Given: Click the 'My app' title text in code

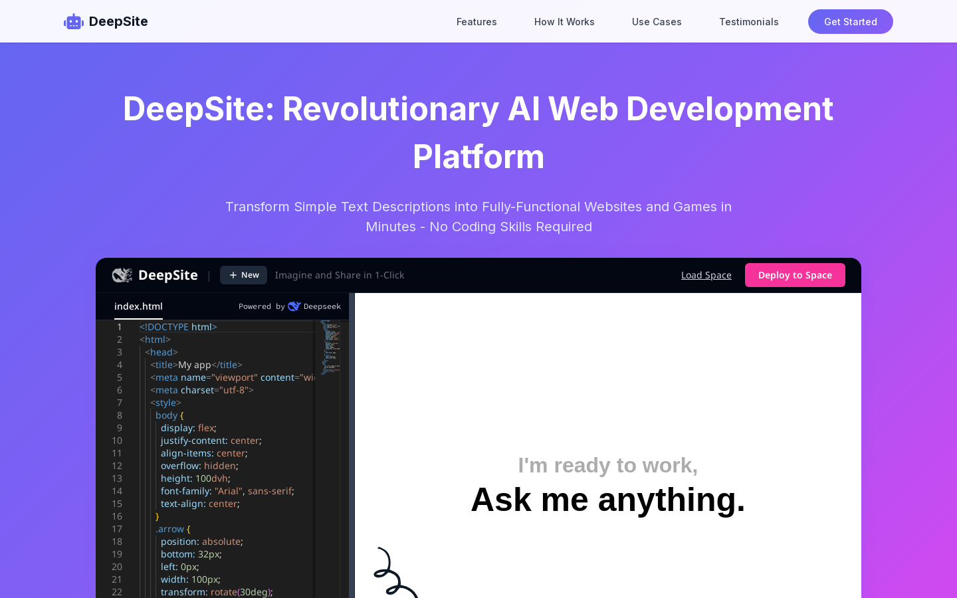Looking at the screenshot, I should [195, 365].
